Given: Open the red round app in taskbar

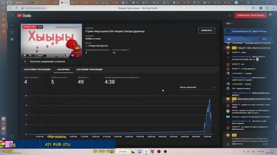Looking at the screenshot, I should coord(159,152).
